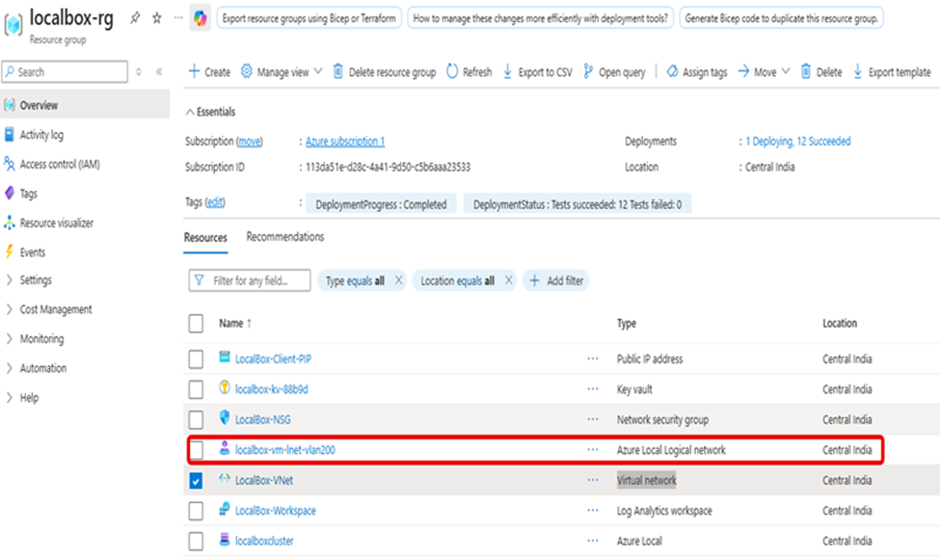Screen dimensions: 940x557
Task: Click the sidebar Search field
Action: coord(65,72)
